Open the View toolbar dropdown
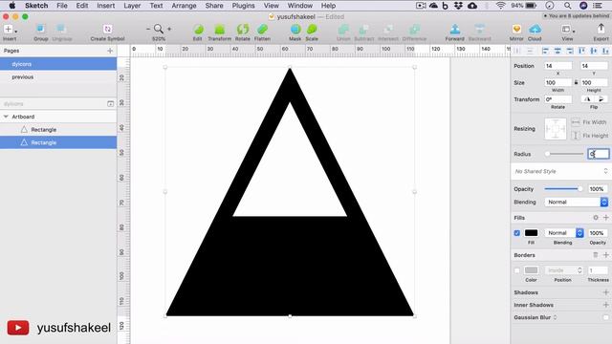The height and width of the screenshot is (344, 612). tap(567, 30)
